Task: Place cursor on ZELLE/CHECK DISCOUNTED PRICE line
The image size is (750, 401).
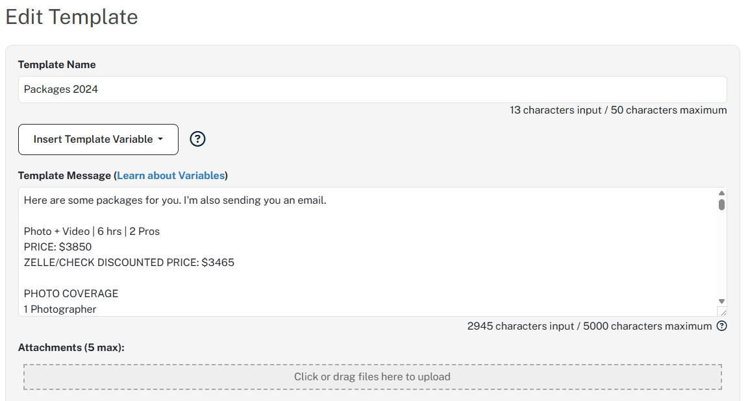Action: coord(129,262)
